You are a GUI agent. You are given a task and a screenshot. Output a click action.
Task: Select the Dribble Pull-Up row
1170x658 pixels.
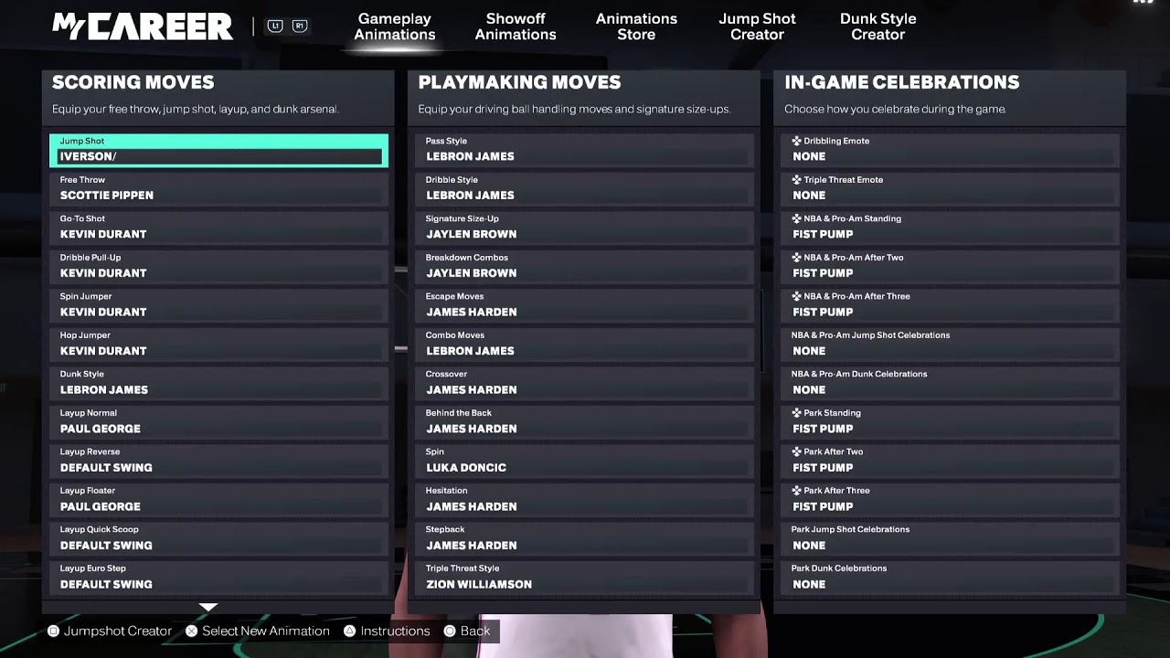click(x=218, y=266)
